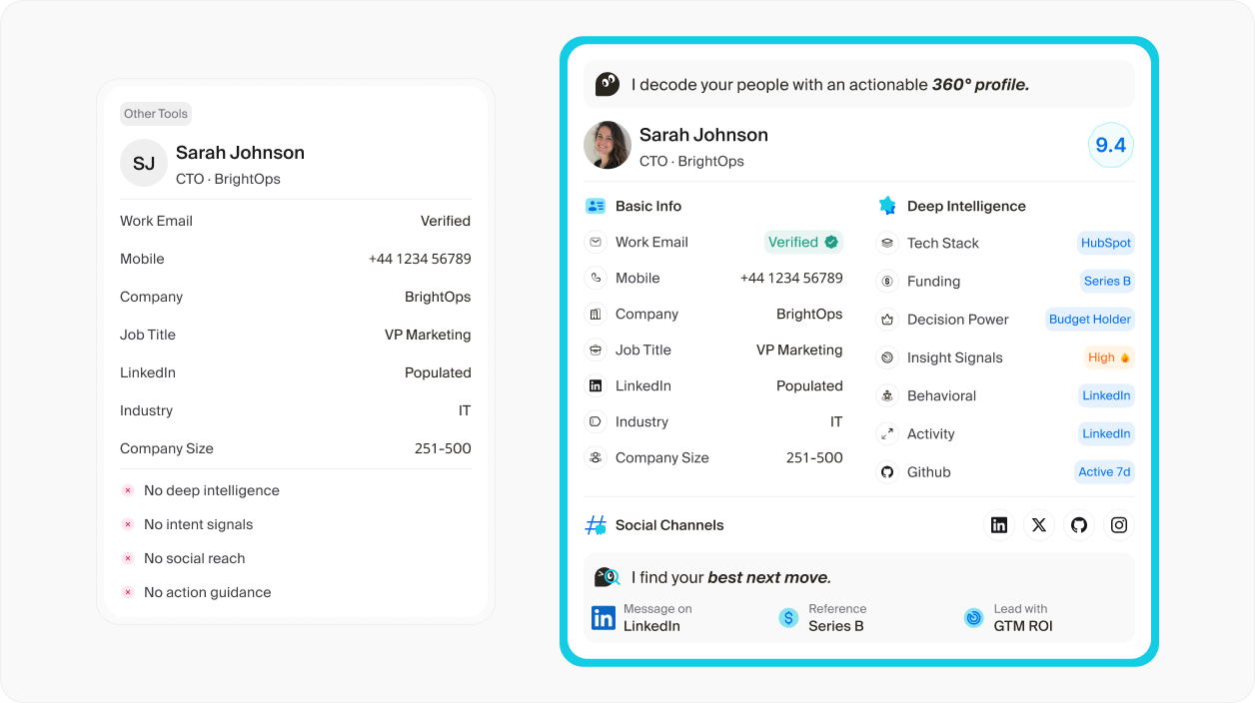Viewport: 1255px width, 703px height.
Task: Open the Instagram social channel icon
Action: (x=1119, y=525)
